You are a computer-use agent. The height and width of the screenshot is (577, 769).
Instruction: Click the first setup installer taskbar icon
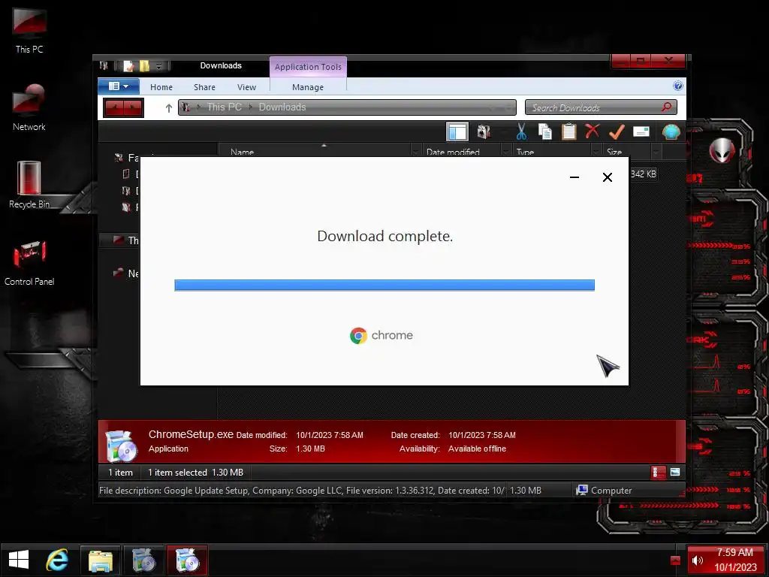point(143,560)
